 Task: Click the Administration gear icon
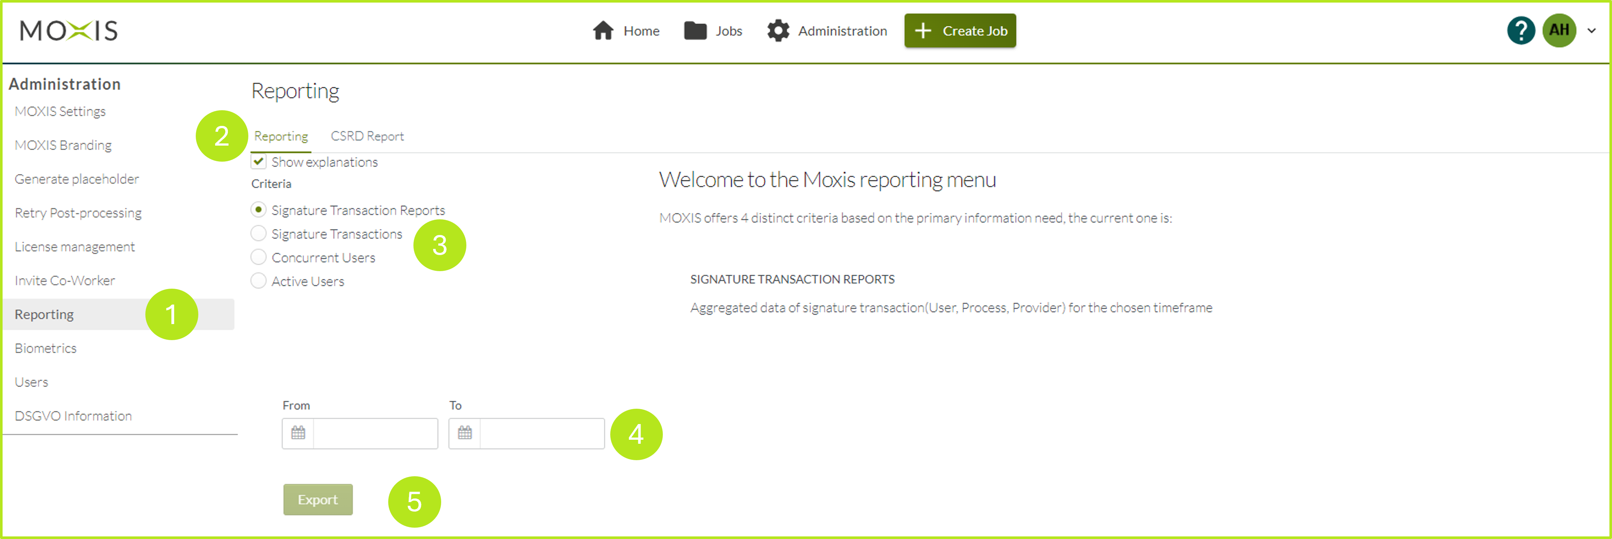coord(778,30)
